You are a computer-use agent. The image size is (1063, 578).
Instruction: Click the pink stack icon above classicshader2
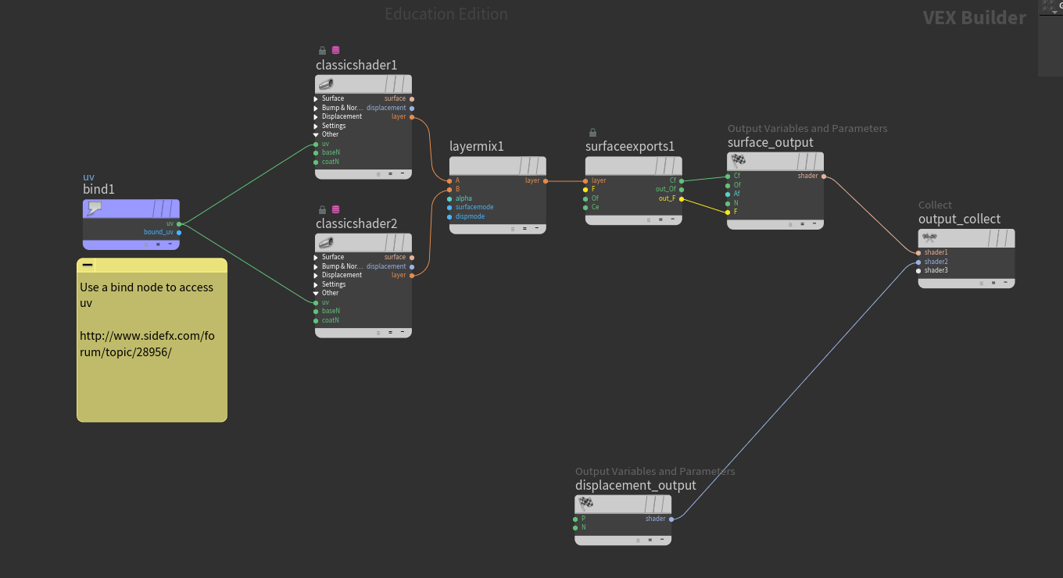tap(335, 209)
